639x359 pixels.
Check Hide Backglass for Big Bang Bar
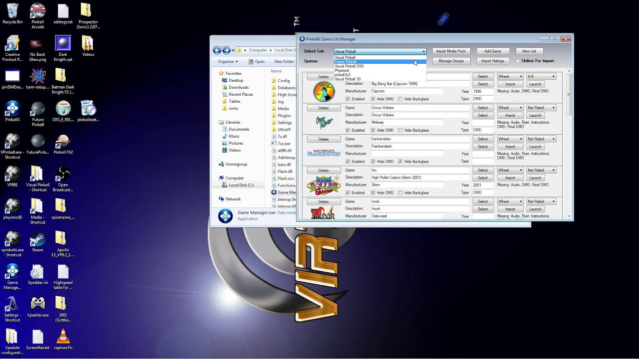pos(400,99)
